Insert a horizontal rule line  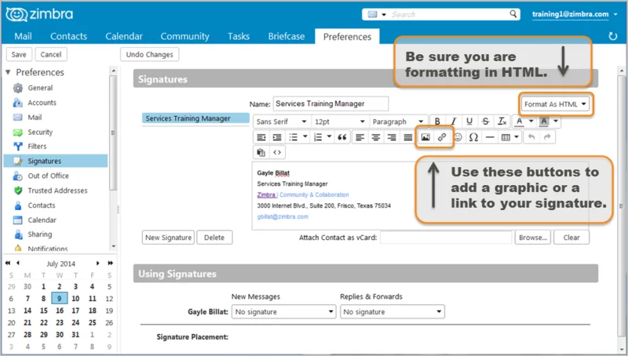[x=489, y=137]
